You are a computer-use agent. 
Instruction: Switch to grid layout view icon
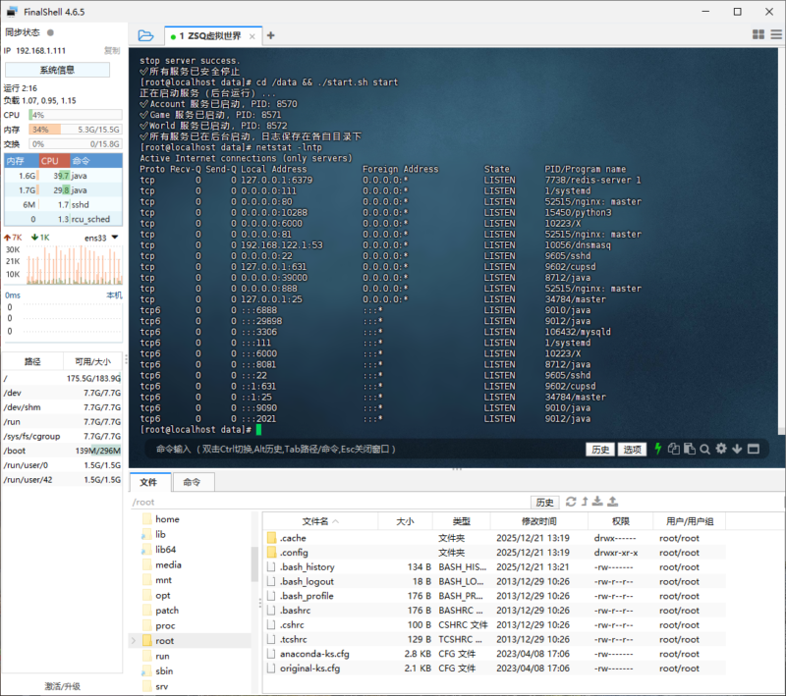(758, 34)
